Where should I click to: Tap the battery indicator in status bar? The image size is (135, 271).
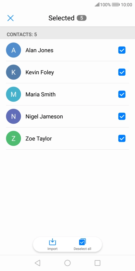pos(116,5)
